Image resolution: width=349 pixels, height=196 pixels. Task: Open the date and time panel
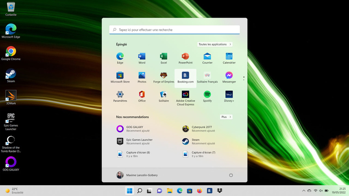(x=339, y=191)
